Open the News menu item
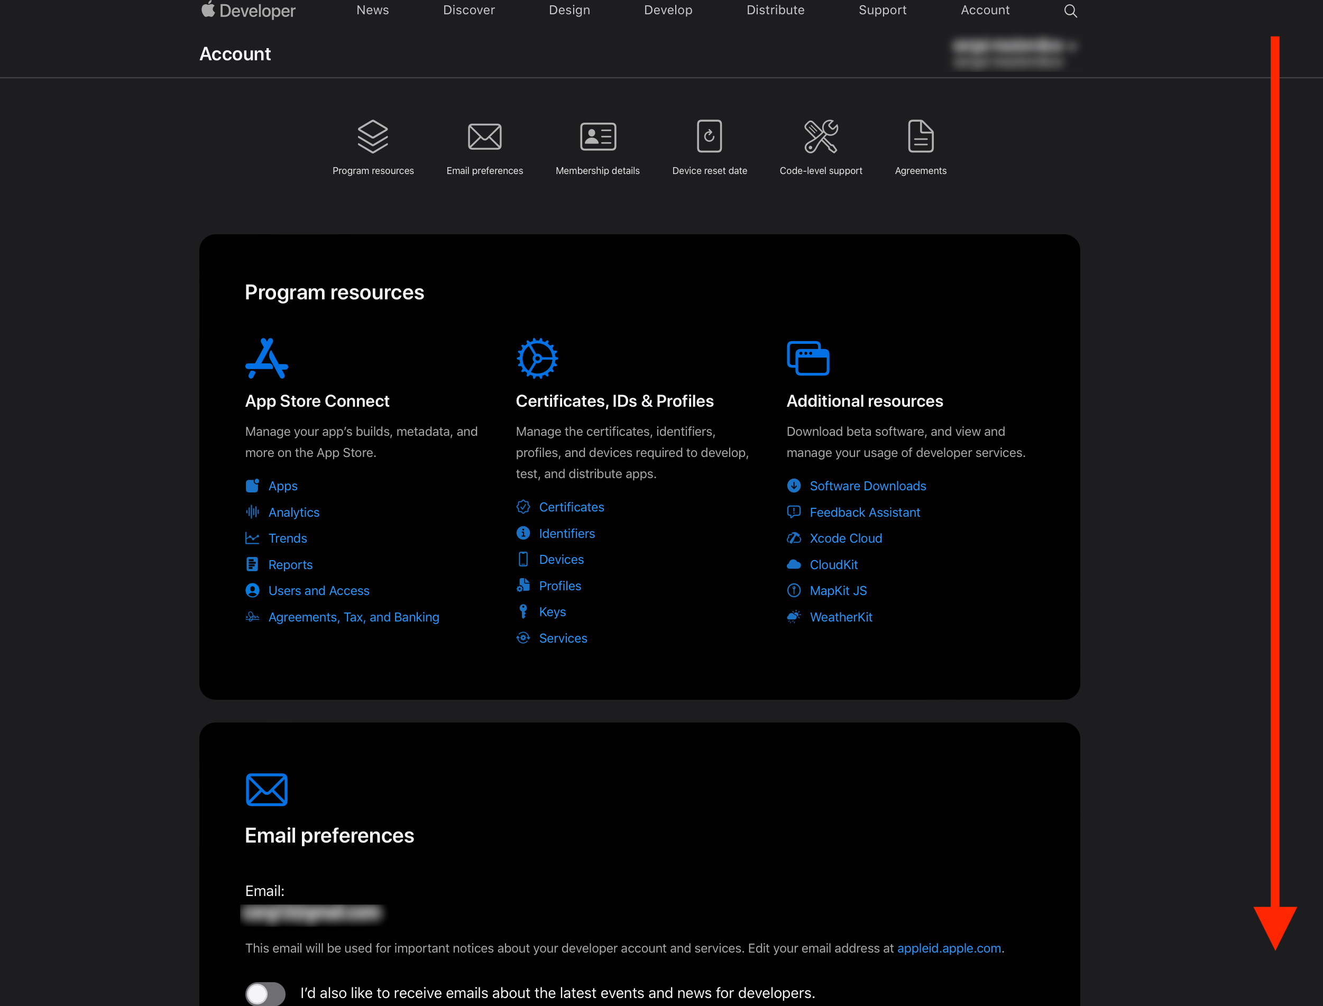 pyautogui.click(x=373, y=10)
